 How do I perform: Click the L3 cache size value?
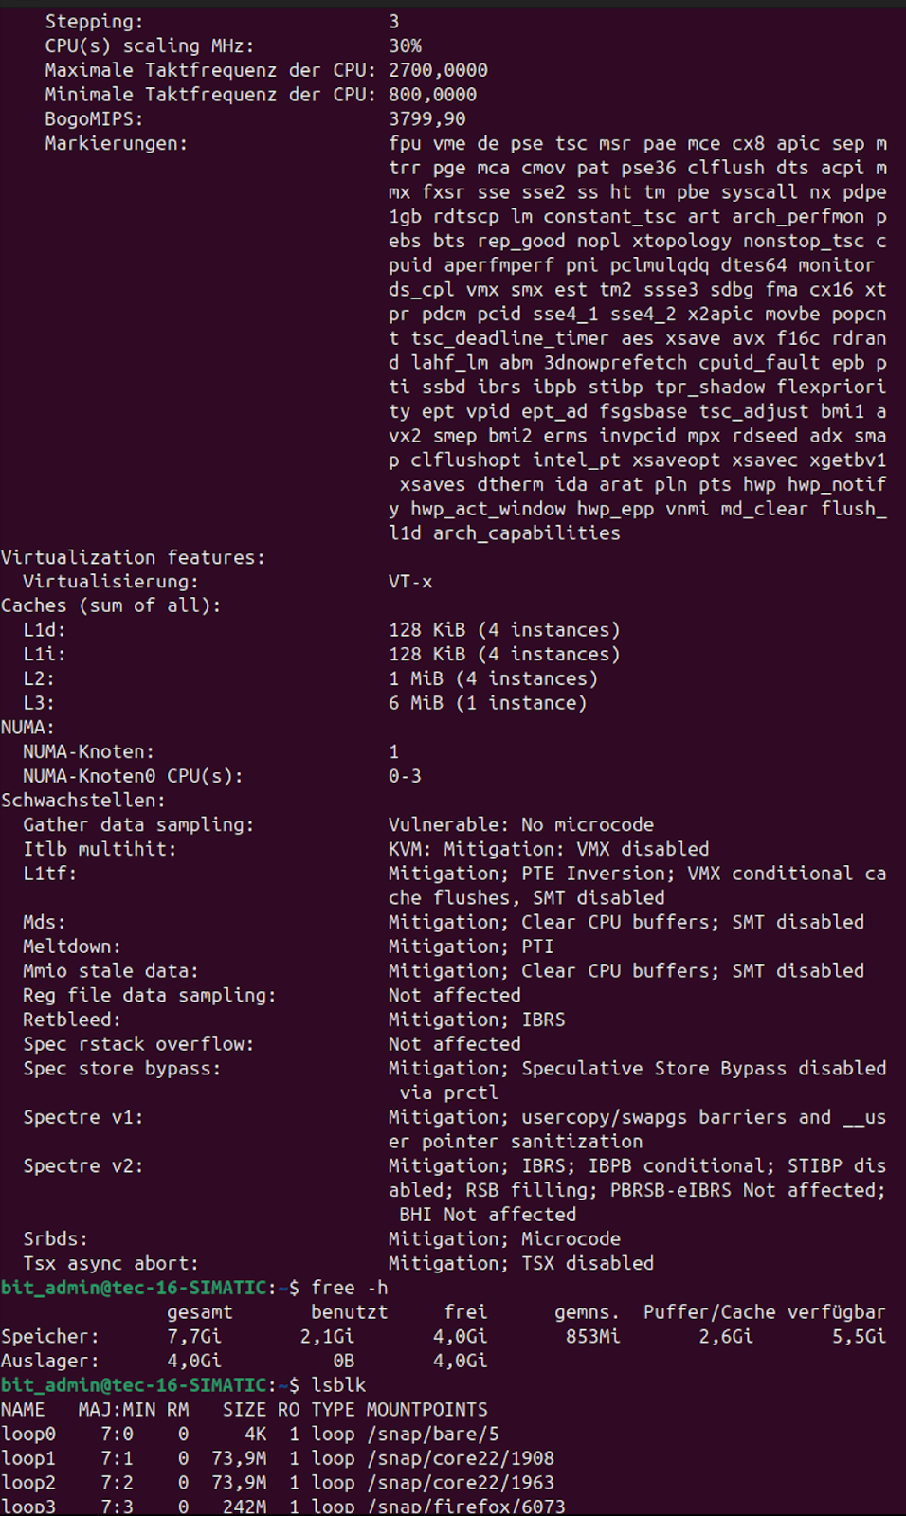coord(487,703)
